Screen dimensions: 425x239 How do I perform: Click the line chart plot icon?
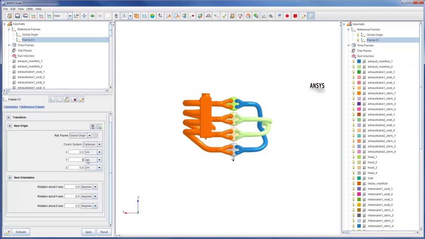tap(263, 16)
